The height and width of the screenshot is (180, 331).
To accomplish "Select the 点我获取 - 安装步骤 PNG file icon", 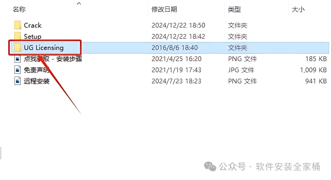I will click(x=17, y=59).
